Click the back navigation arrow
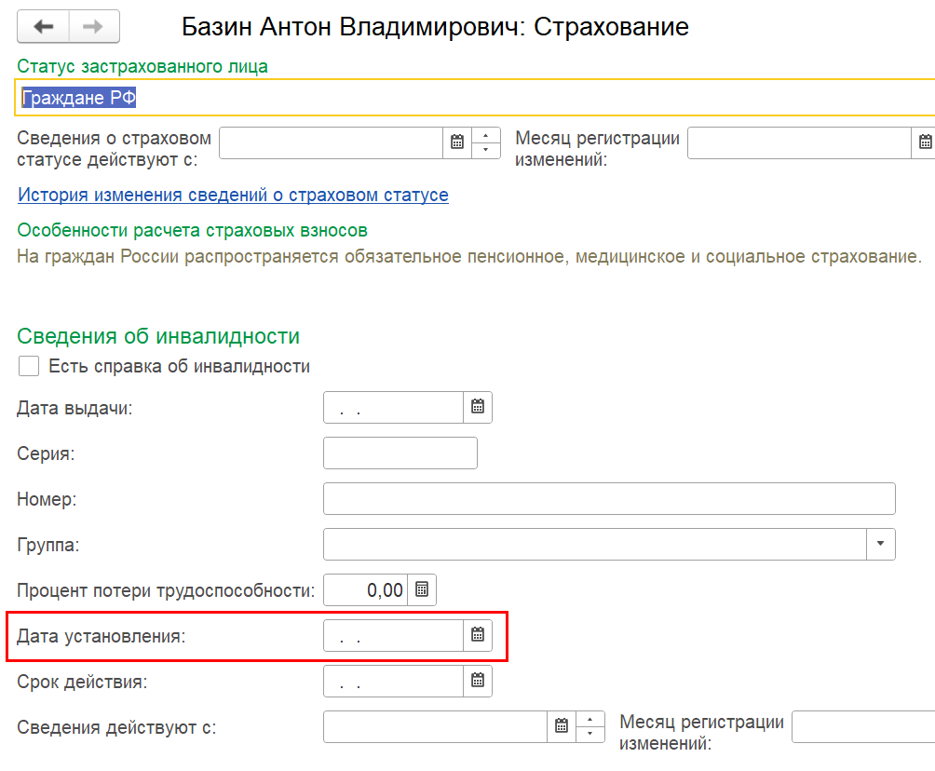This screenshot has height=771, width=935. (x=43, y=27)
